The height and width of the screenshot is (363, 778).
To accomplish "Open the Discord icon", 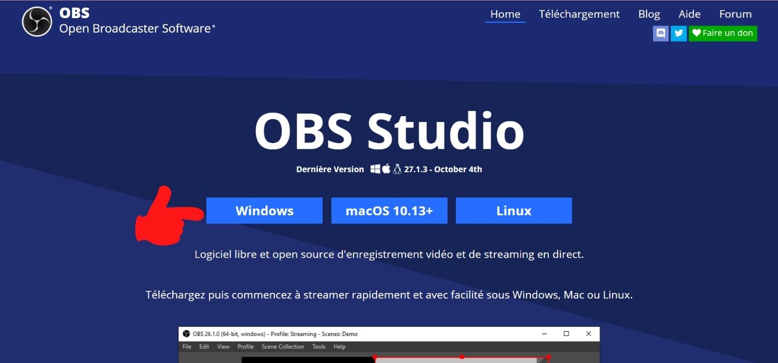I will coord(660,33).
